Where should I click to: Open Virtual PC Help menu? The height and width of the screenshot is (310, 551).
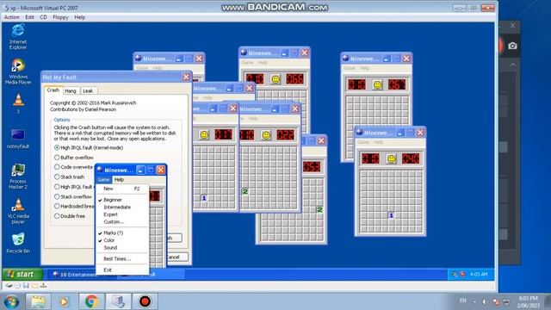(80, 17)
